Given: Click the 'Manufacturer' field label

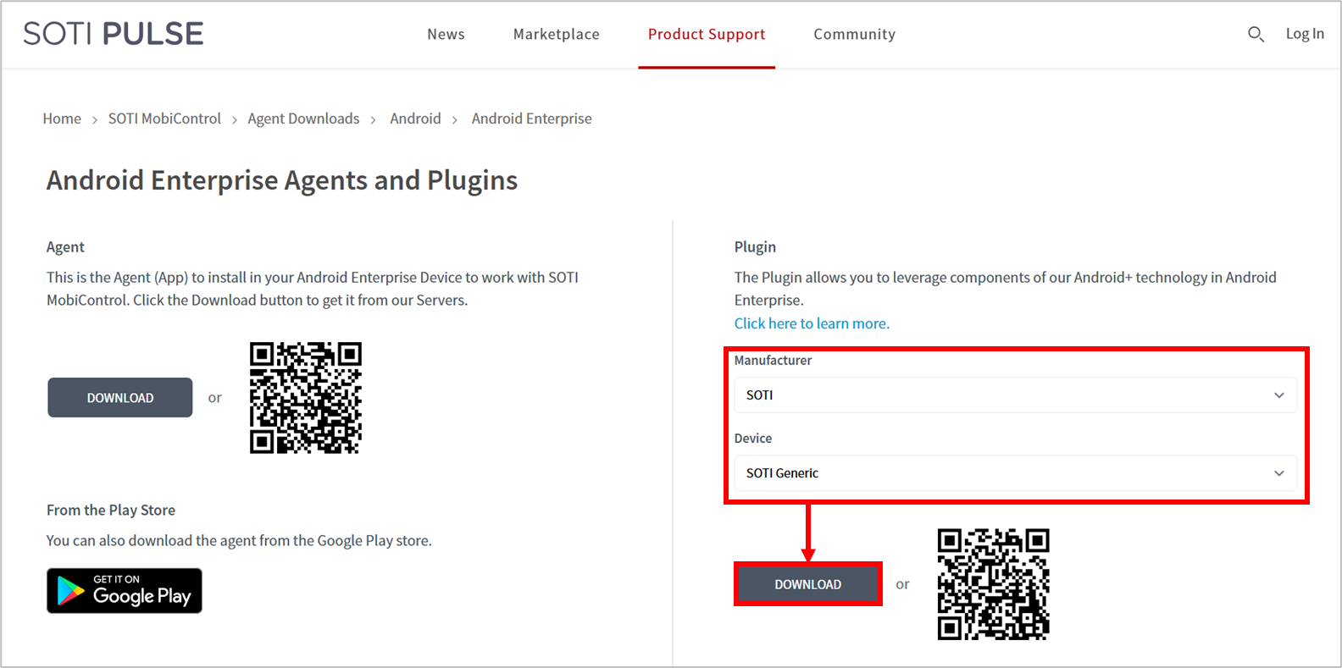Looking at the screenshot, I should tap(773, 361).
